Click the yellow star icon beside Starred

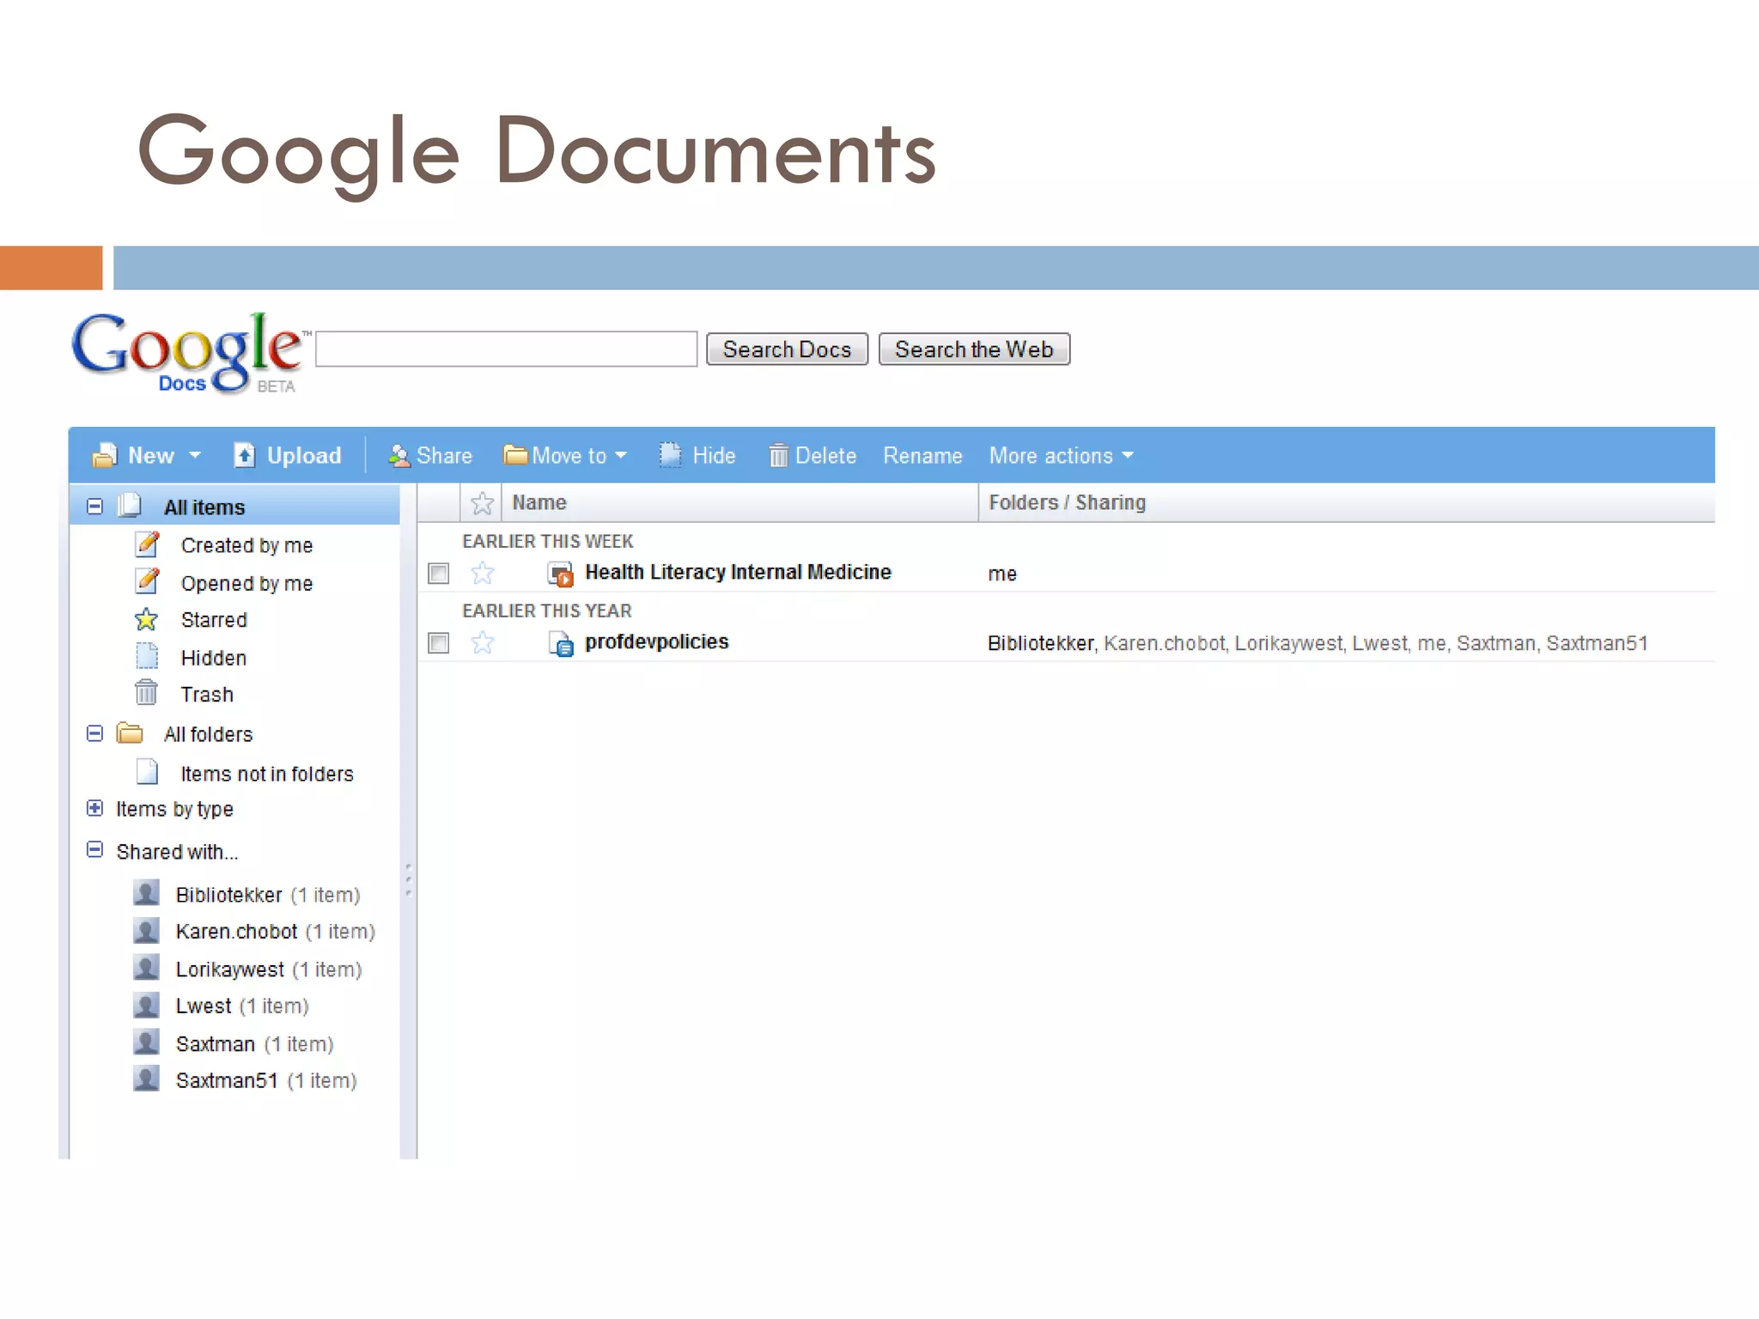(146, 619)
